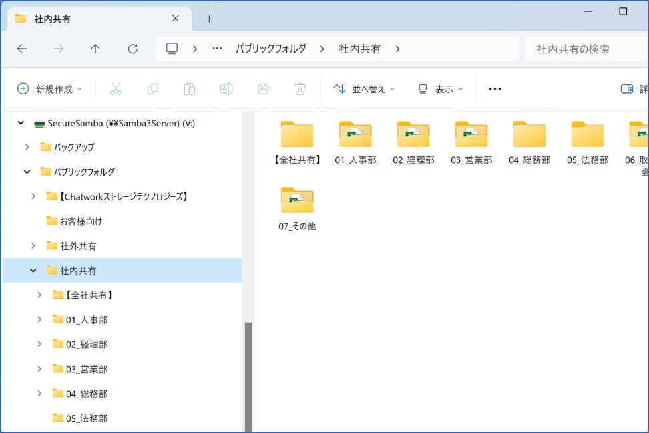Select the 02_経理部 folder in file pane

coord(413,143)
